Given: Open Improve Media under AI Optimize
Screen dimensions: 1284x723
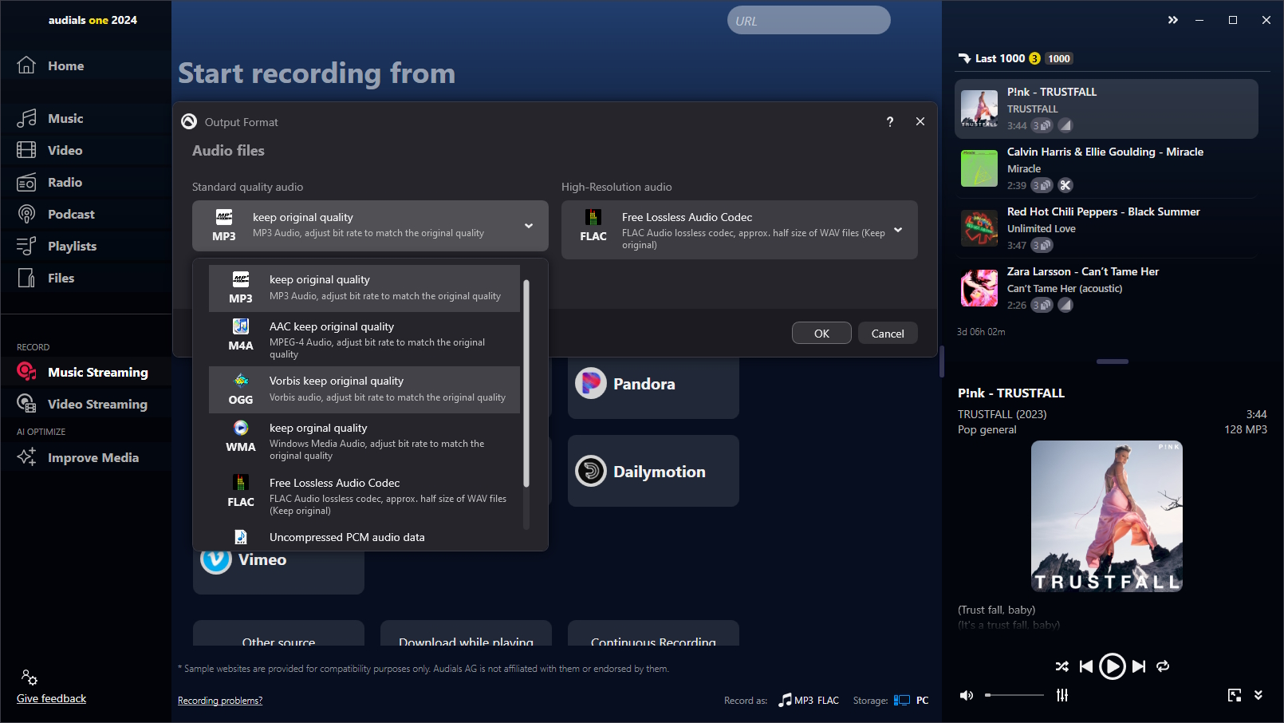Looking at the screenshot, I should click(x=93, y=457).
